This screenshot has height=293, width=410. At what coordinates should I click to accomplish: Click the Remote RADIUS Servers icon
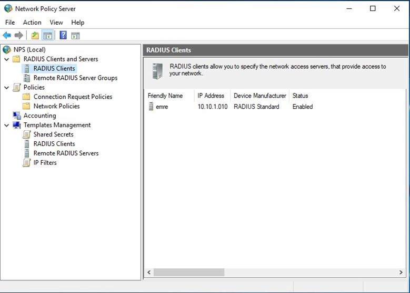click(26, 153)
